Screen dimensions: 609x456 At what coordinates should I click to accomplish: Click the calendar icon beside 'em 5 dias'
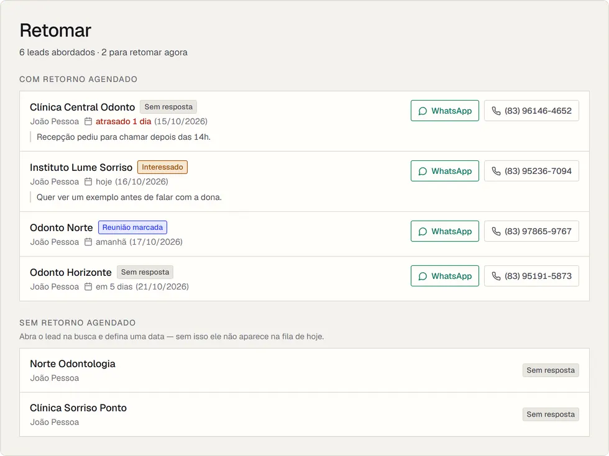click(88, 286)
